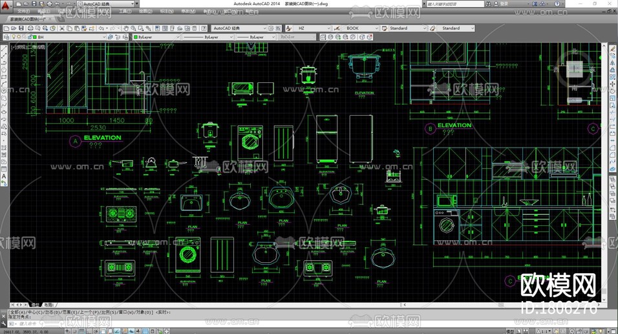618x334 pixels.
Task: Open the AutoCAD application menu button
Action: click(6, 6)
